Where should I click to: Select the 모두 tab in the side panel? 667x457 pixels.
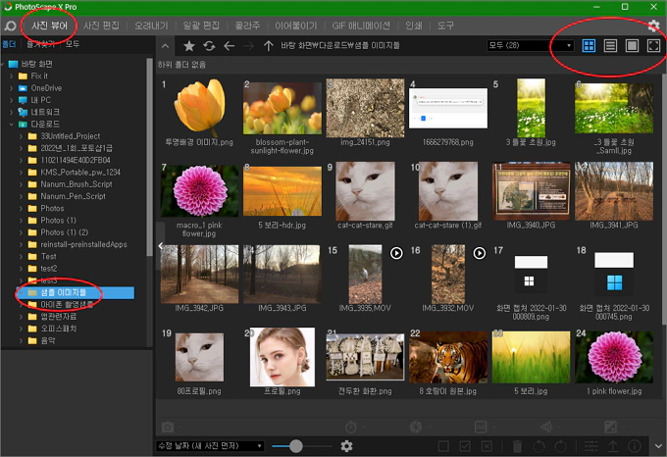(x=73, y=44)
